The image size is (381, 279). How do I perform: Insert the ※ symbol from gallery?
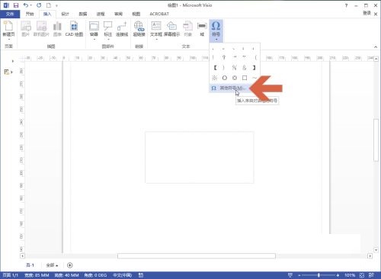coord(215,78)
